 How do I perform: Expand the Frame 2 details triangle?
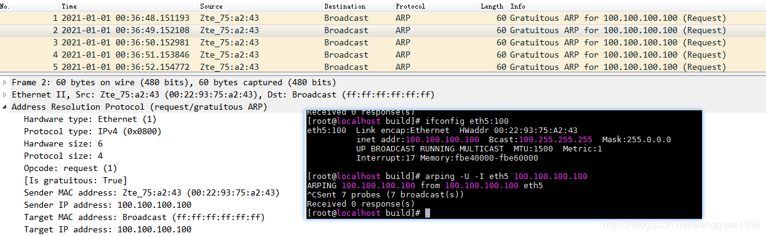coord(6,83)
